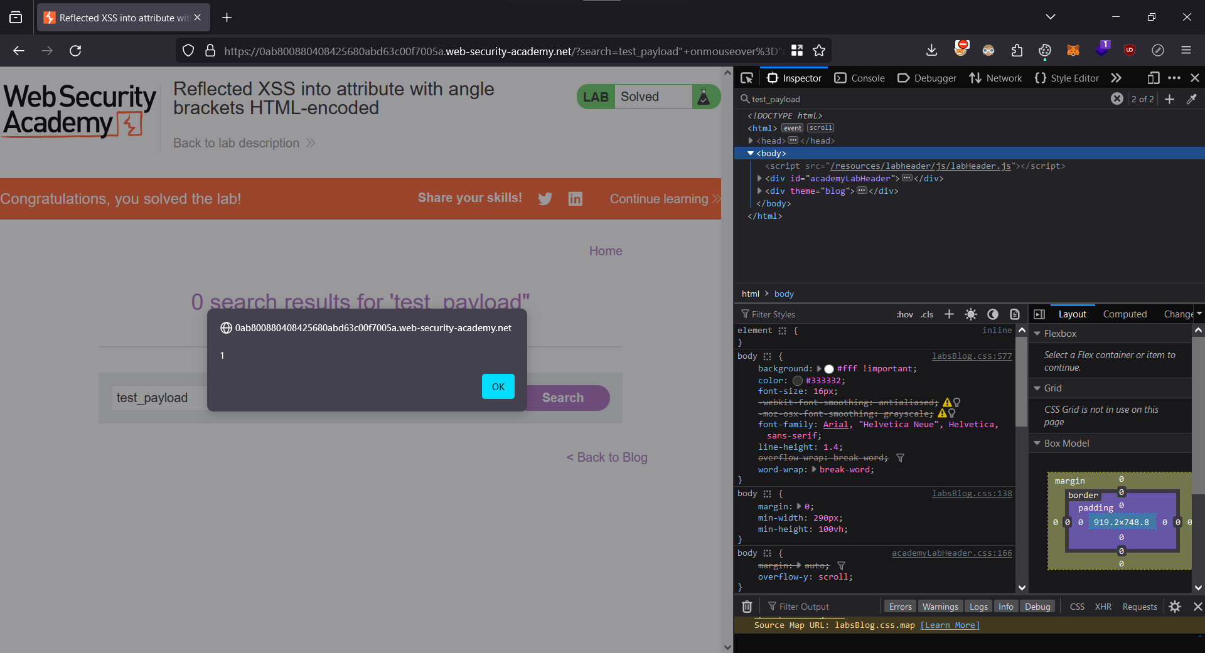The height and width of the screenshot is (653, 1205).
Task: Switch to the Style Editor tab
Action: [1067, 78]
